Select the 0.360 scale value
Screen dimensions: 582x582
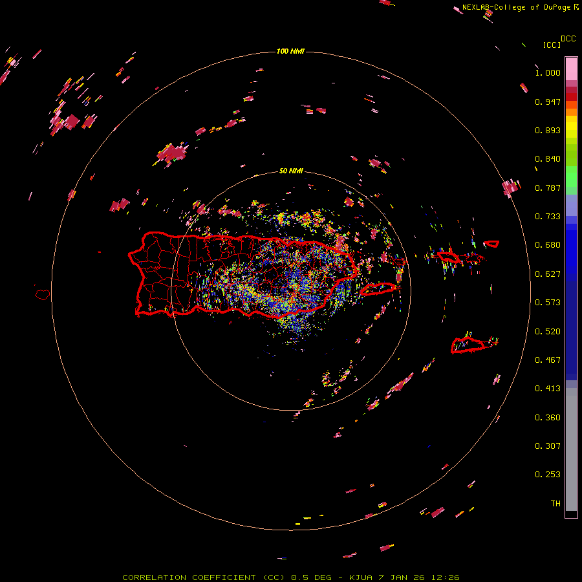click(548, 418)
